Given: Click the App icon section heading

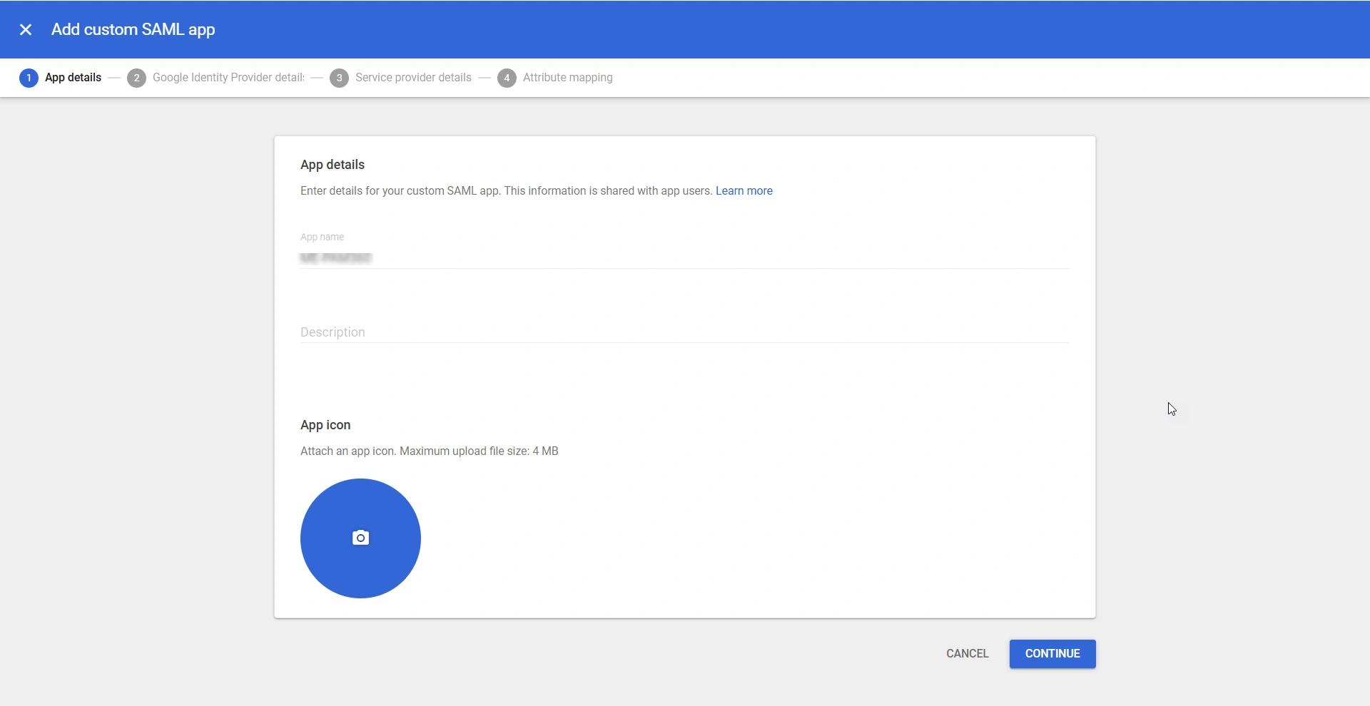Looking at the screenshot, I should click(x=325, y=424).
